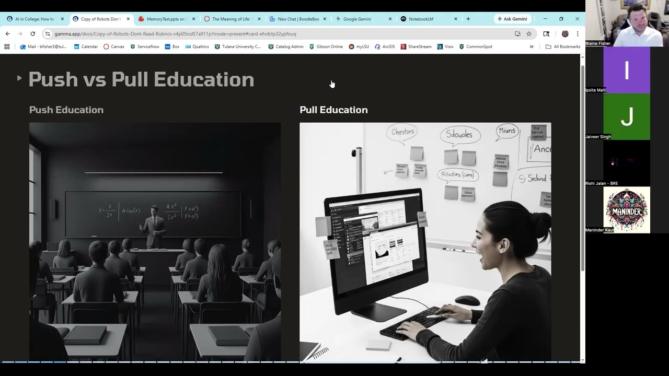Screen dimensions: 669x376
Task: Open the browser side panel icon
Action: (x=546, y=33)
